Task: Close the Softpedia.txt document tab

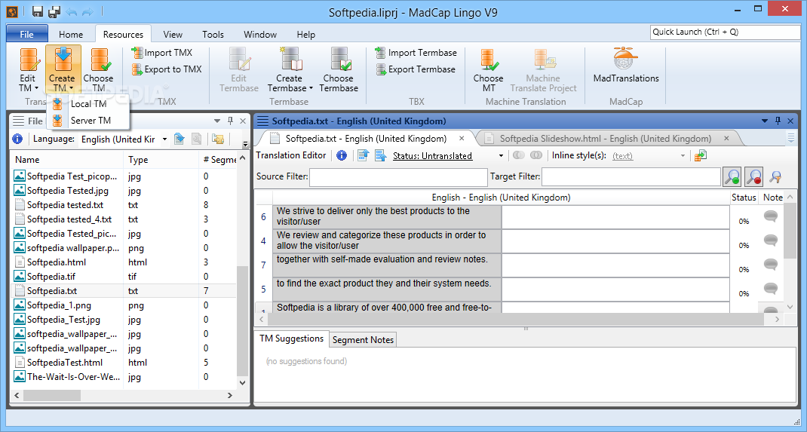Action: click(462, 138)
